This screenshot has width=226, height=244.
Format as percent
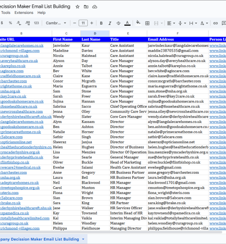10,23
